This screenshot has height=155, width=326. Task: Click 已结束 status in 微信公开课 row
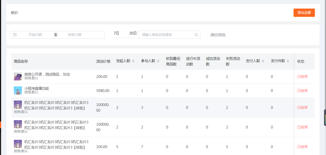[302, 77]
